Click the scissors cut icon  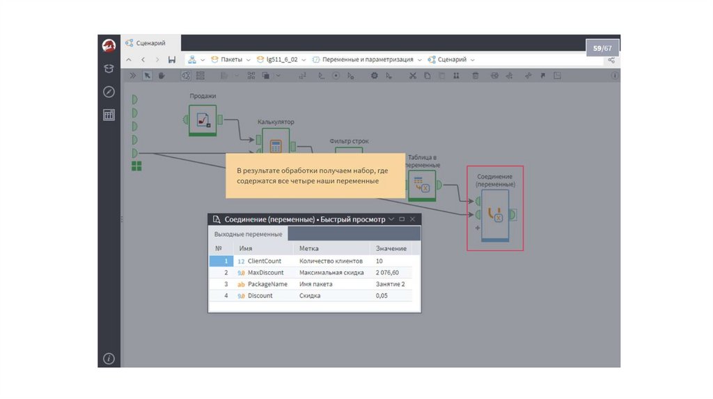412,76
